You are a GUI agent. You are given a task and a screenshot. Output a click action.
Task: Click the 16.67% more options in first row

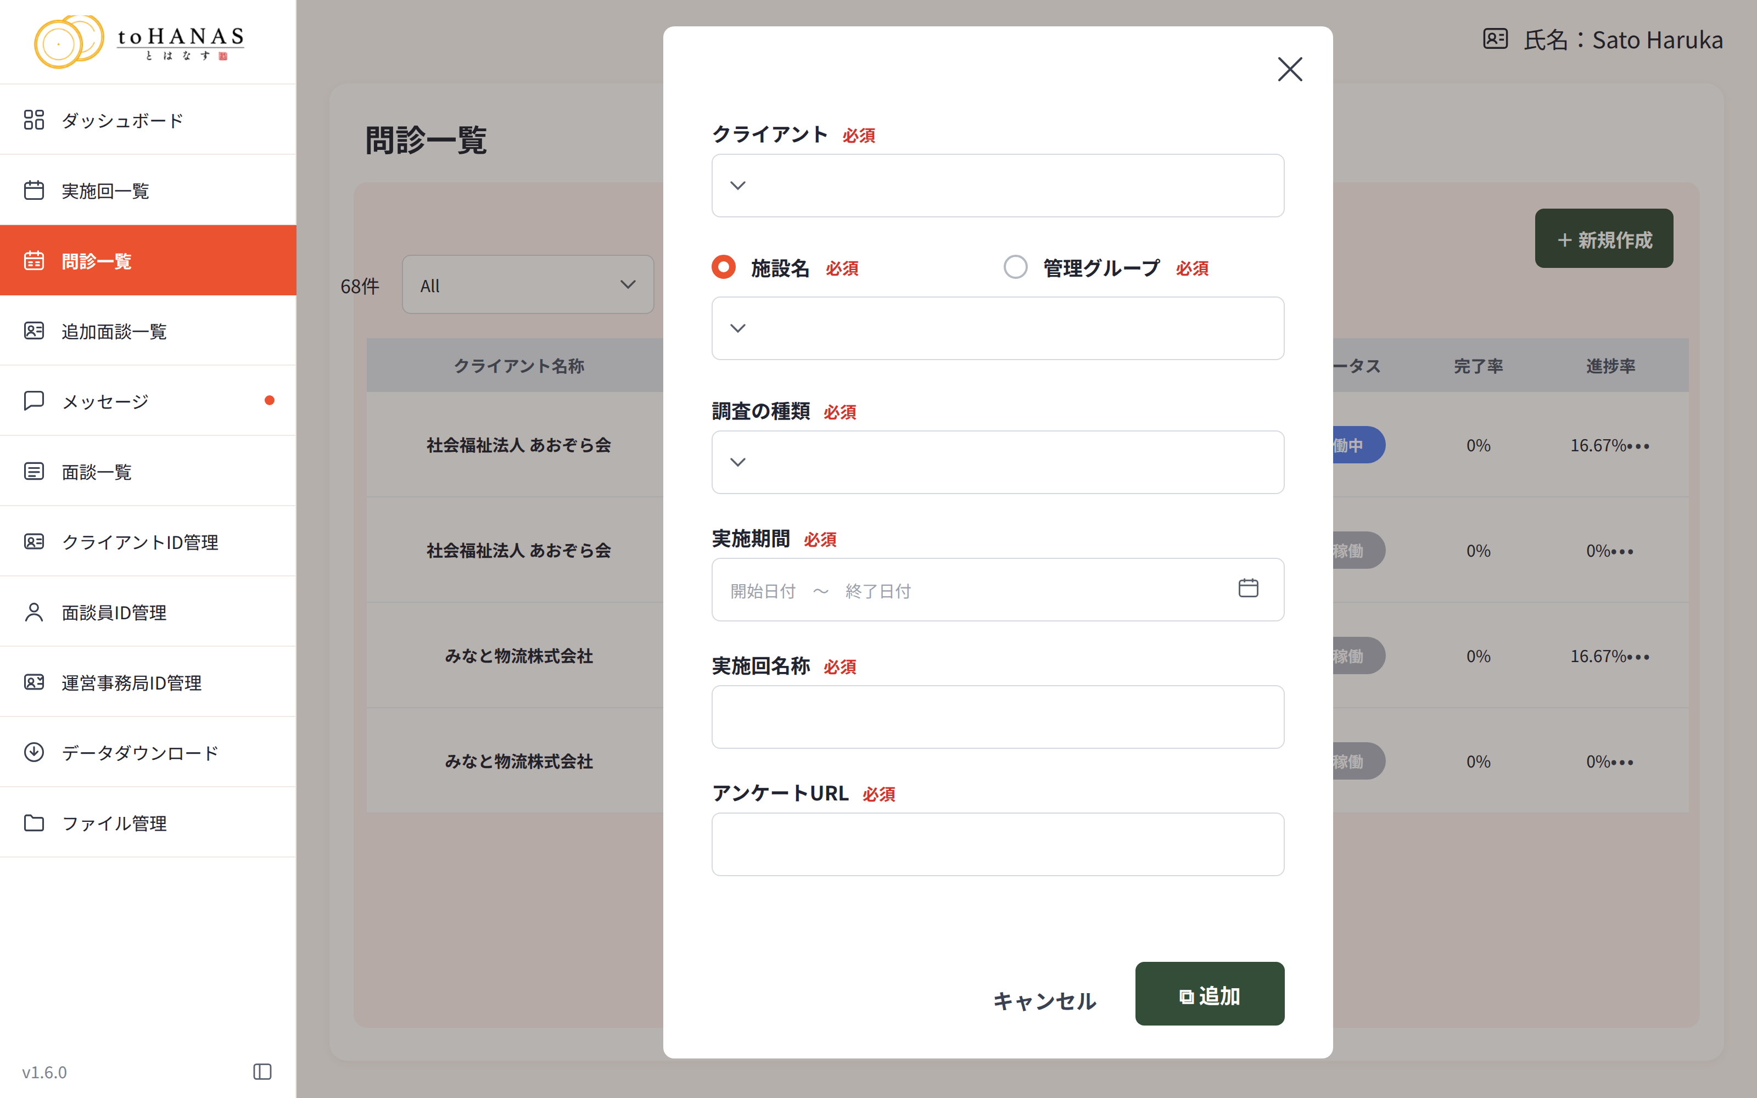click(x=1638, y=446)
